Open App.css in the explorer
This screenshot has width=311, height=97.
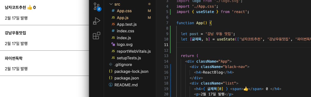pos(124,11)
